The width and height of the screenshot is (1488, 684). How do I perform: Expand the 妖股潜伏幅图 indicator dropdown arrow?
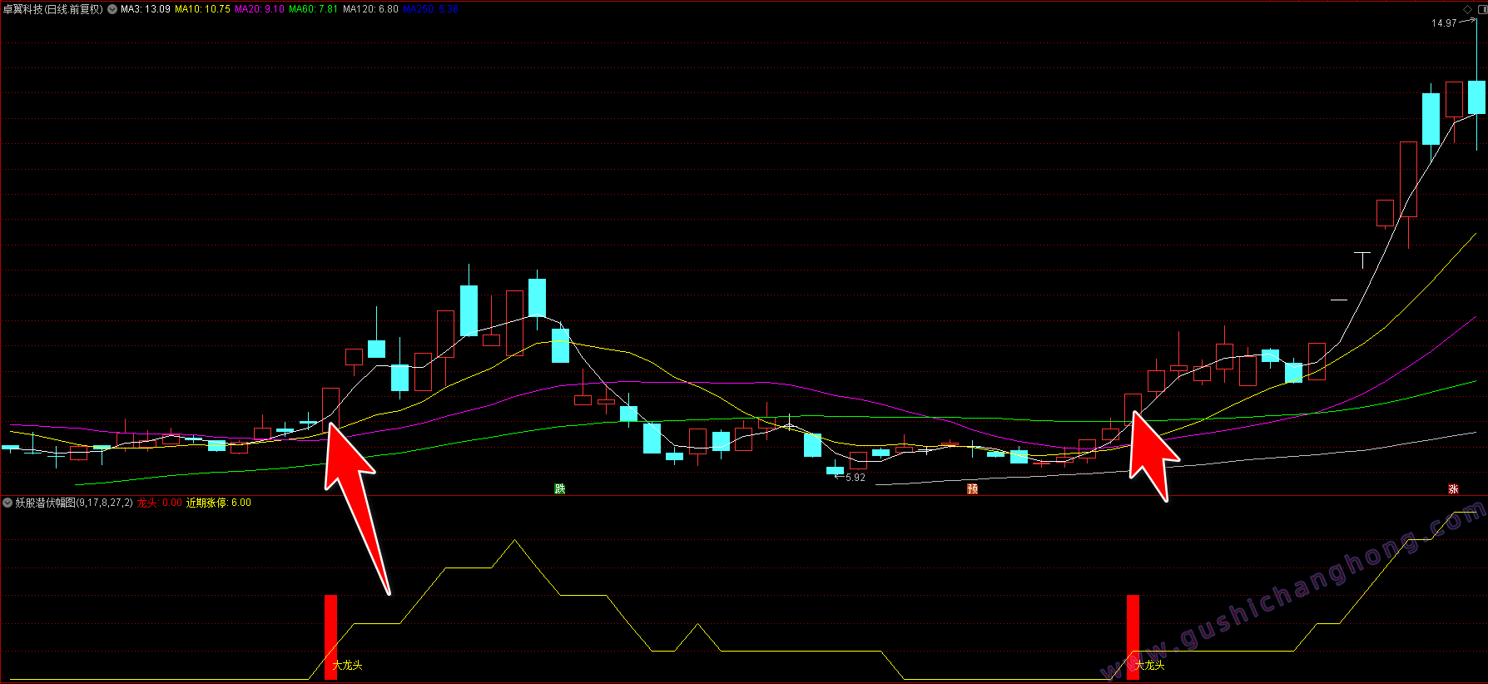click(7, 503)
